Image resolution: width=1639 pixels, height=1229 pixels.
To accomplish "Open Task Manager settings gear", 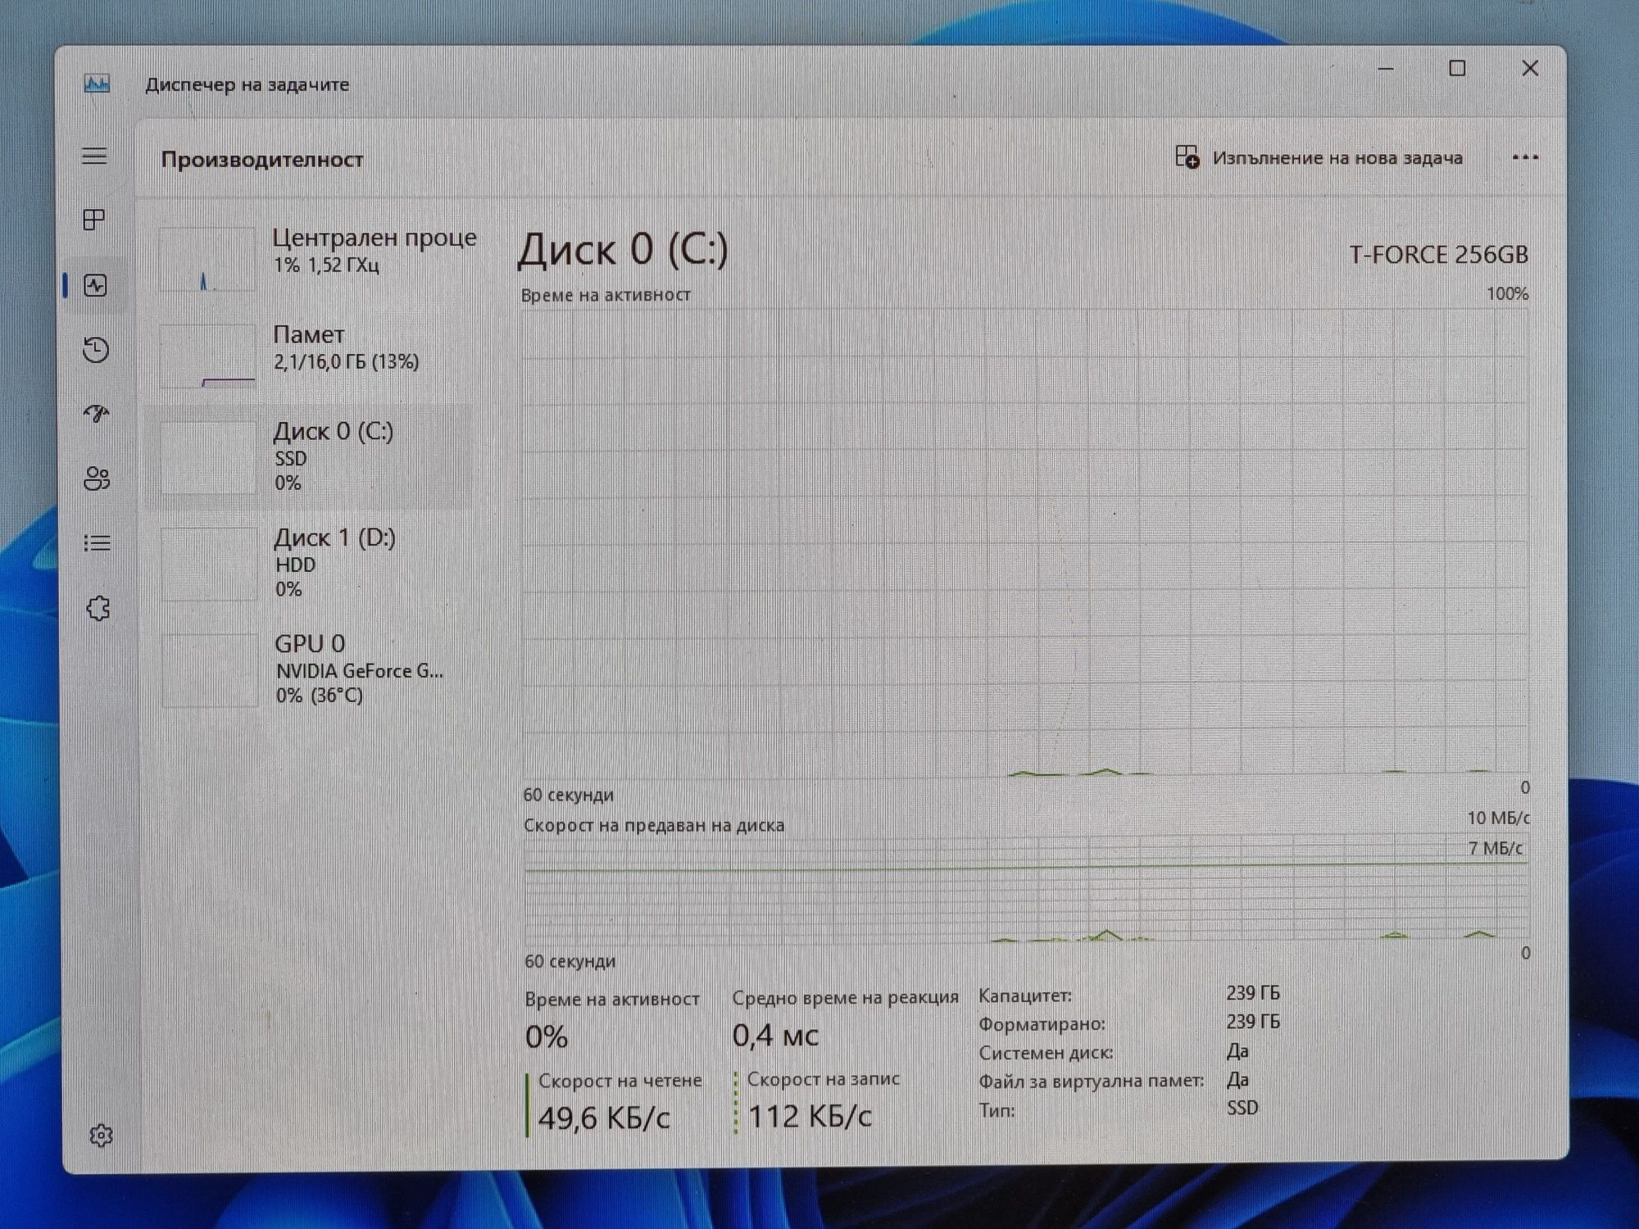I will (x=101, y=1136).
